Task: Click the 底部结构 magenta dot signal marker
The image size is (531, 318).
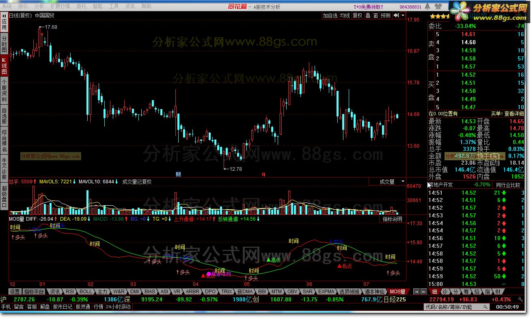Action: click(x=209, y=274)
